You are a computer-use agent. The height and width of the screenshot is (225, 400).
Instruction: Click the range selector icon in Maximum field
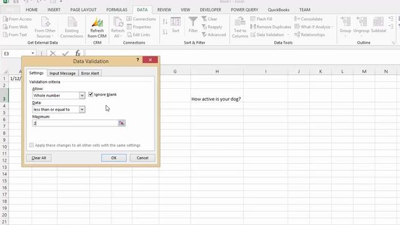121,123
